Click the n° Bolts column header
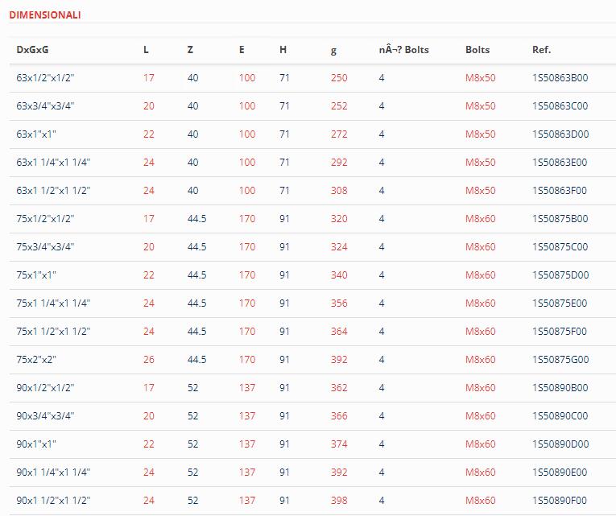Image resolution: width=616 pixels, height=516 pixels. tap(403, 50)
